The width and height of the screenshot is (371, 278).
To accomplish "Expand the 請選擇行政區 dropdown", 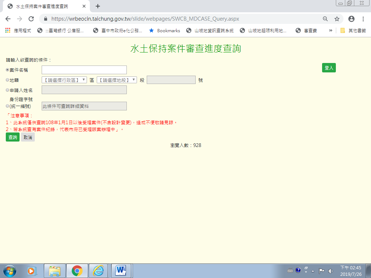I will point(64,80).
